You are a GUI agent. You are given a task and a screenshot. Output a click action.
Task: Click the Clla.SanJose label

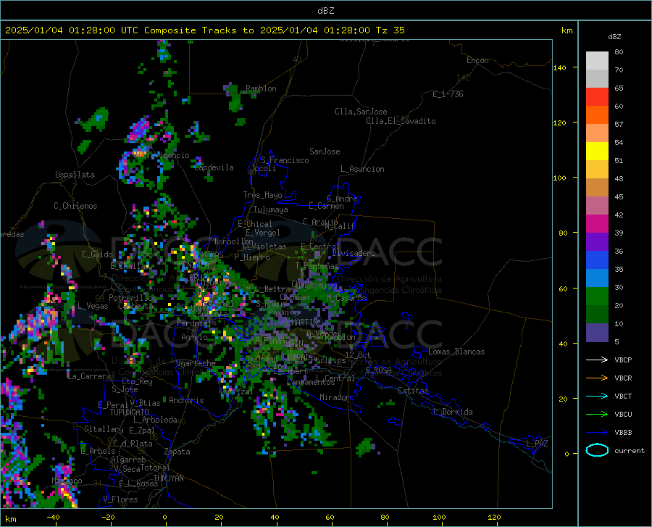coord(361,112)
